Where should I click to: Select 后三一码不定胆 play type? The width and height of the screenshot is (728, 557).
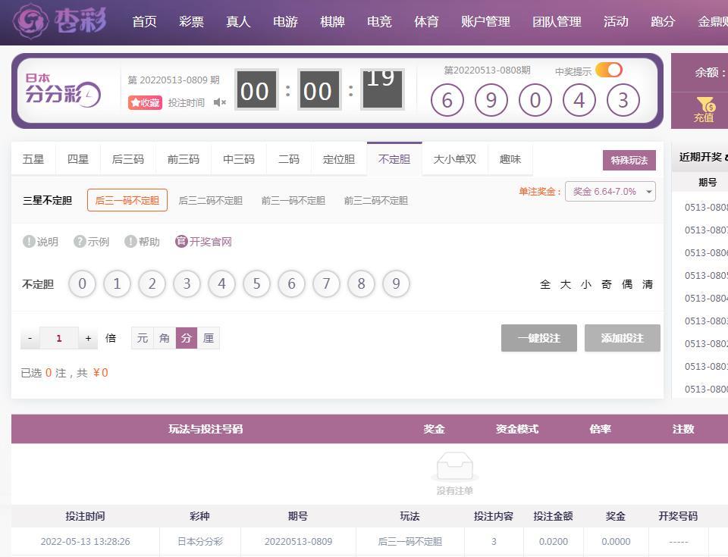pyautogui.click(x=127, y=200)
